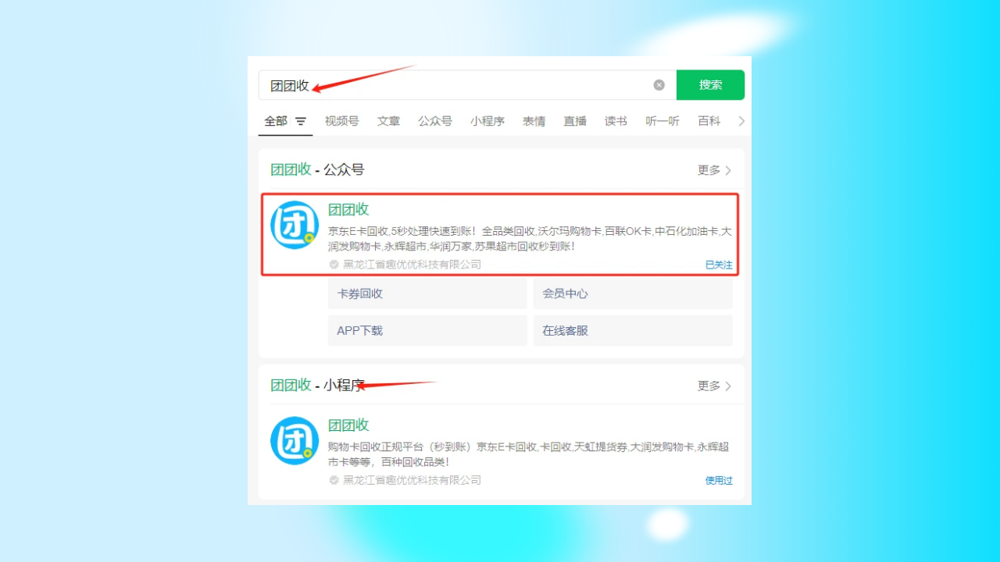Open the 听一听 tab

662,121
